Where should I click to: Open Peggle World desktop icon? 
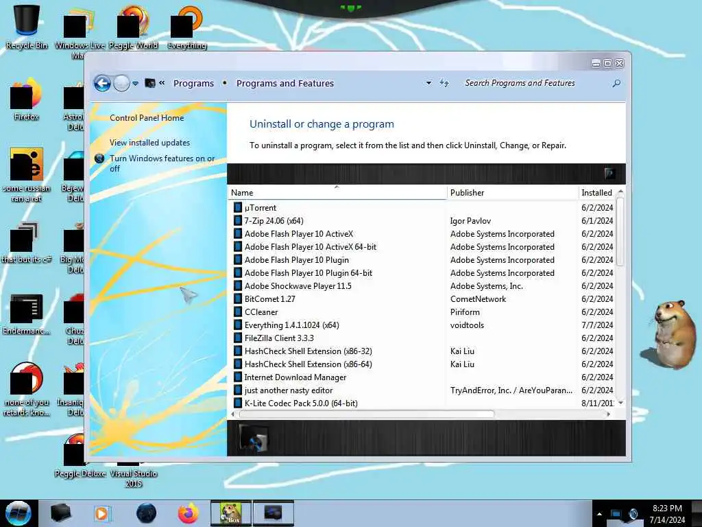[134, 27]
